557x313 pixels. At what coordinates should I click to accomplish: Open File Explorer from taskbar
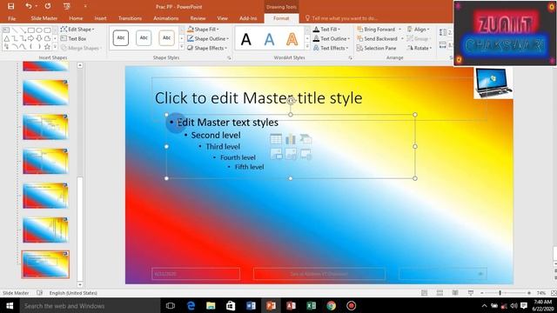point(211,305)
